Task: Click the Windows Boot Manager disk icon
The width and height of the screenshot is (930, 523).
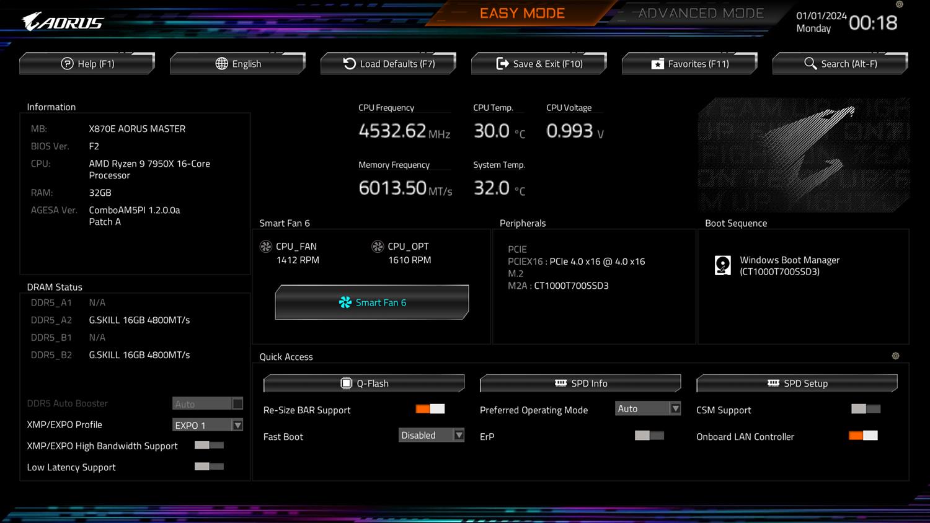Action: click(x=723, y=265)
